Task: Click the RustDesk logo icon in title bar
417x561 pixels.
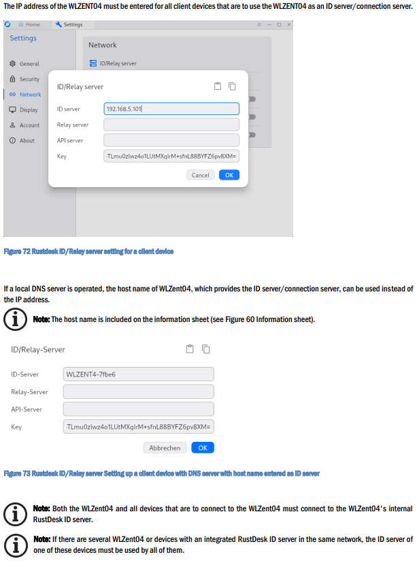Action: point(7,25)
